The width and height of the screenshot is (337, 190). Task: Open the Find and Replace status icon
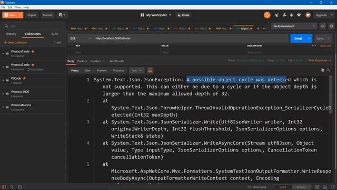(x=12, y=187)
